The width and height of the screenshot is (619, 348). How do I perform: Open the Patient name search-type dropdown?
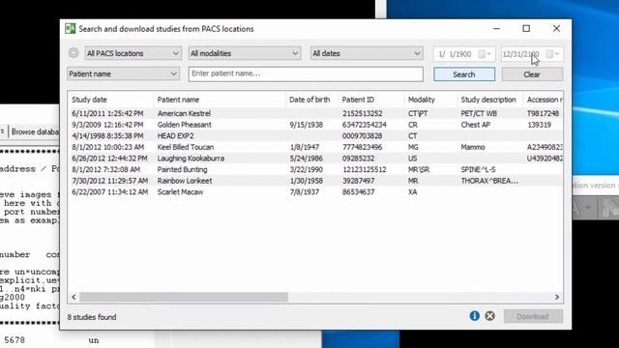pos(123,73)
